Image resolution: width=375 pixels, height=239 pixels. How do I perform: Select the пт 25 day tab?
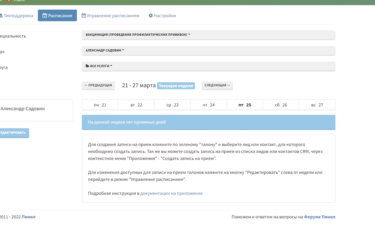click(x=245, y=105)
